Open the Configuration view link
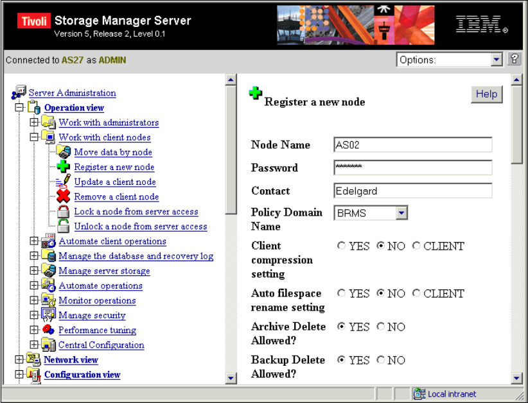Screen dimensions: 528x403 82,374
